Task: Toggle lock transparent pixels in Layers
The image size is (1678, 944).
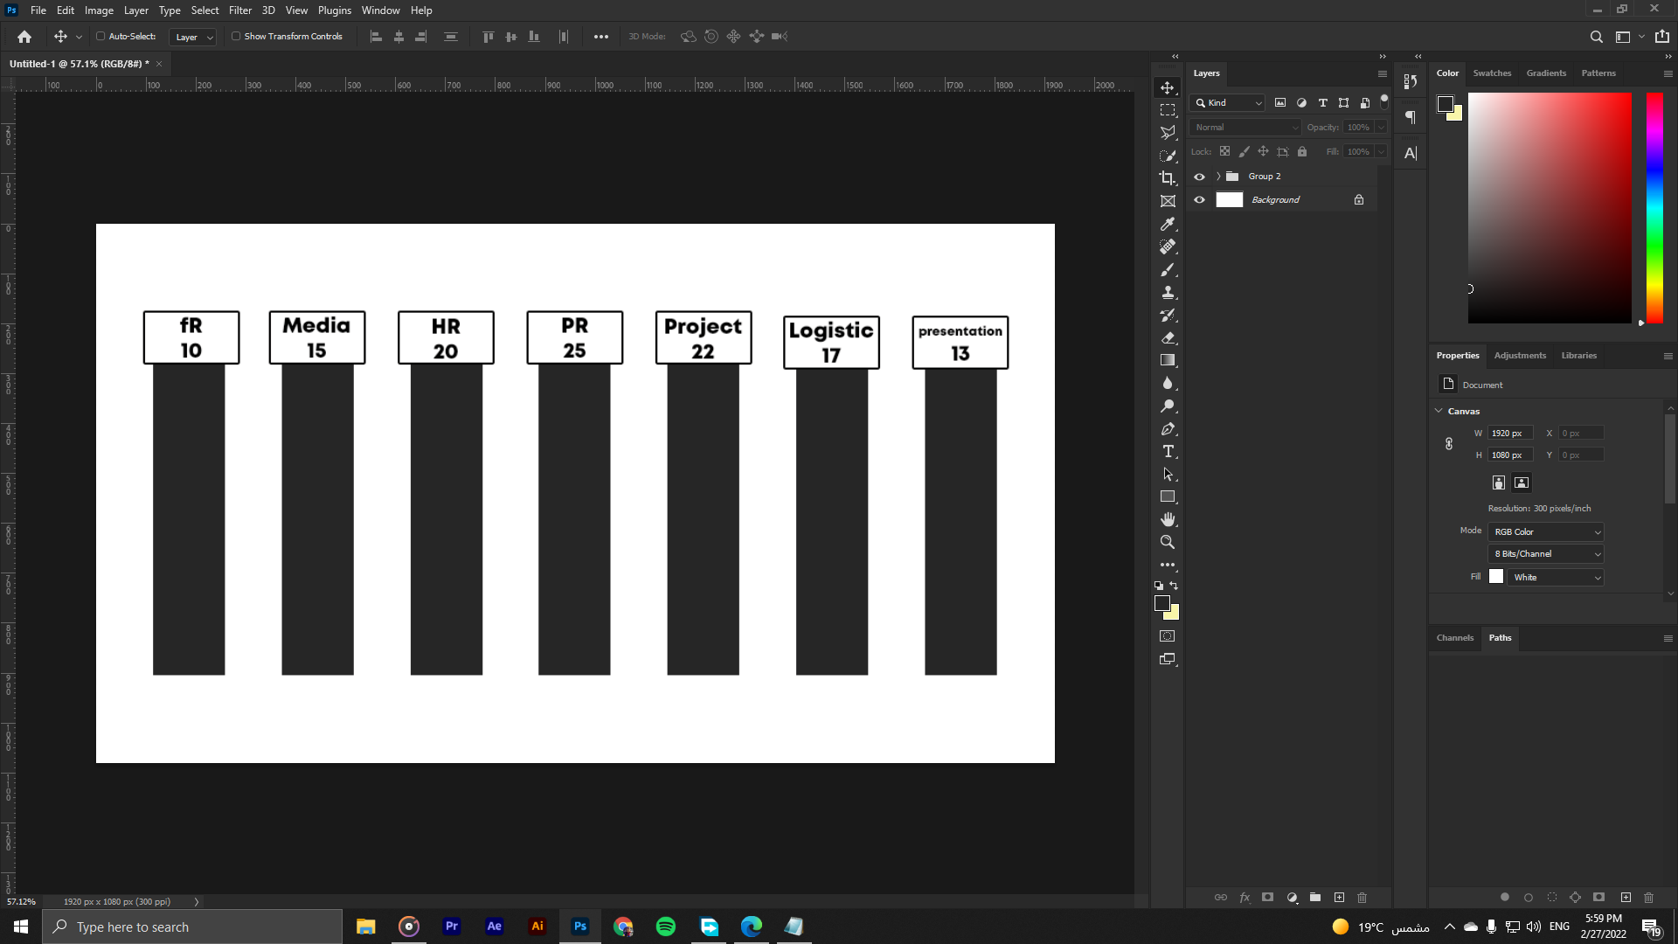Action: (x=1224, y=152)
